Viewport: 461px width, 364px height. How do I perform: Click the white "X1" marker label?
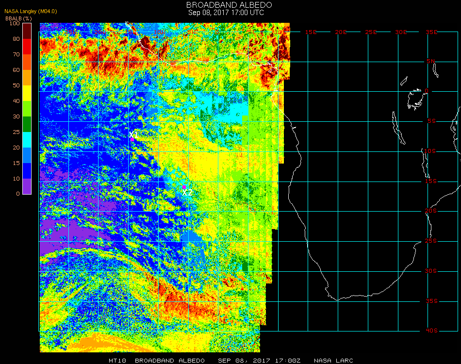[133, 134]
